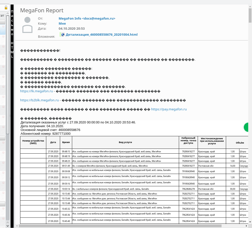Click the 'Дата получения: 04.10.2020.' line
This screenshot has width=252, height=228.
(42, 126)
